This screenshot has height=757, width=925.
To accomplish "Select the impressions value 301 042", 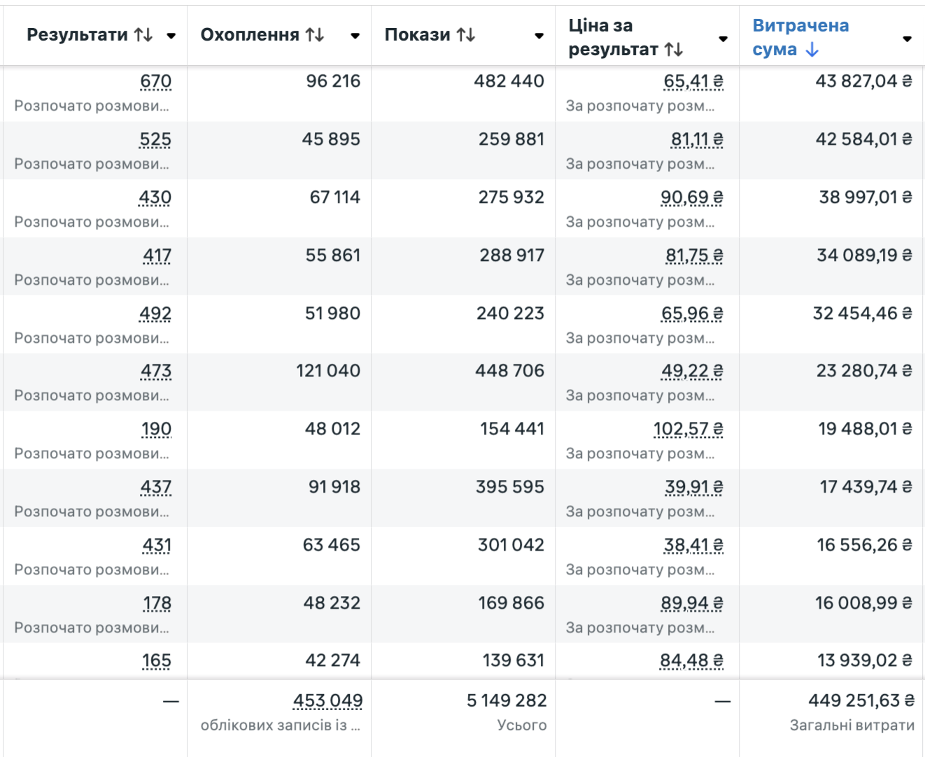I will click(511, 545).
